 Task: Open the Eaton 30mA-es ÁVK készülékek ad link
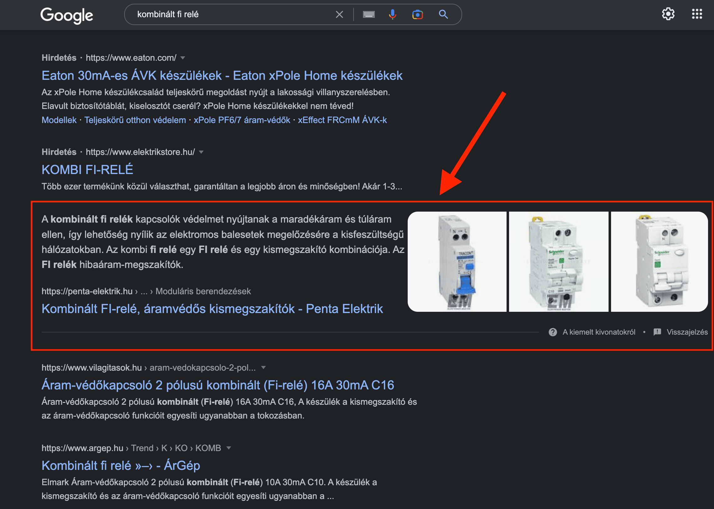pos(222,75)
